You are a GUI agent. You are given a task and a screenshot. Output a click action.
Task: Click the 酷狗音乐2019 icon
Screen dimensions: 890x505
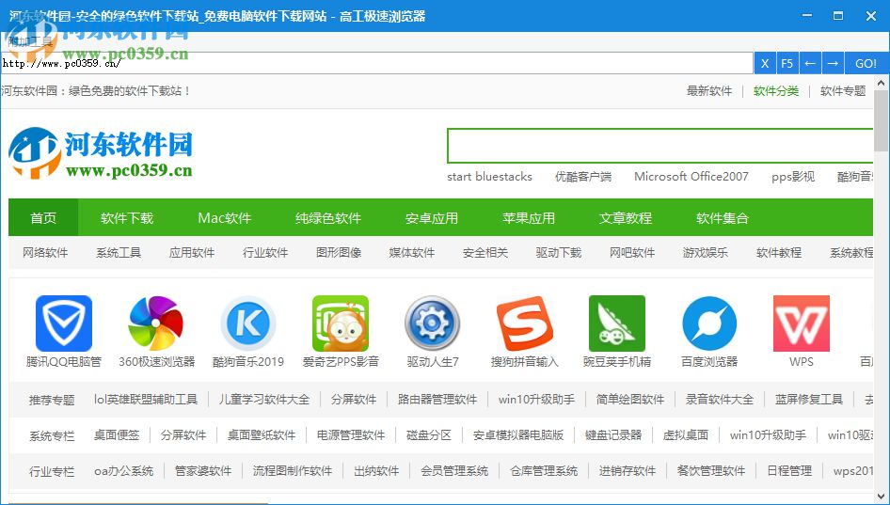coord(248,324)
